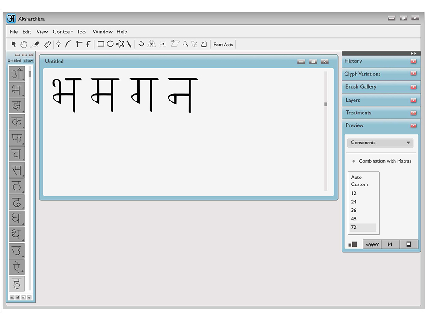The image size is (428, 321).
Task: Select the ruler measure tool
Action: click(47, 44)
